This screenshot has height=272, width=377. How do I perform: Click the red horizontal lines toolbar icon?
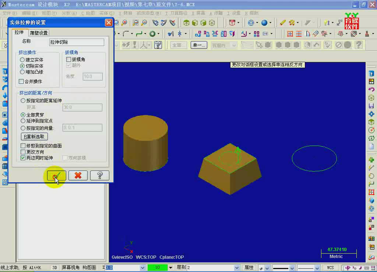coord(299,34)
